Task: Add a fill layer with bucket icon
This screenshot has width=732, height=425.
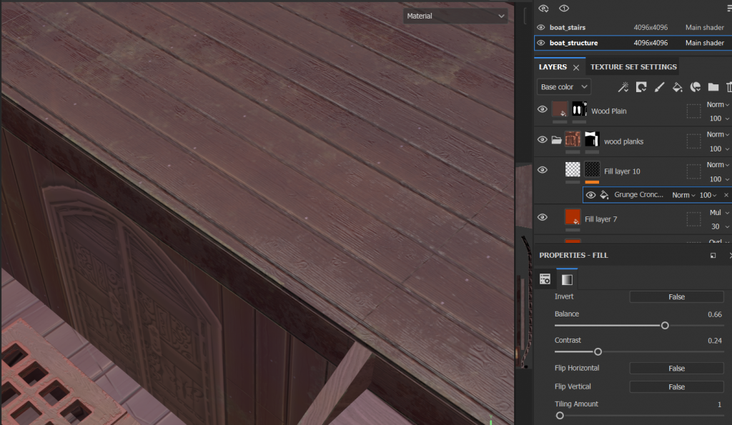Action: click(x=678, y=87)
